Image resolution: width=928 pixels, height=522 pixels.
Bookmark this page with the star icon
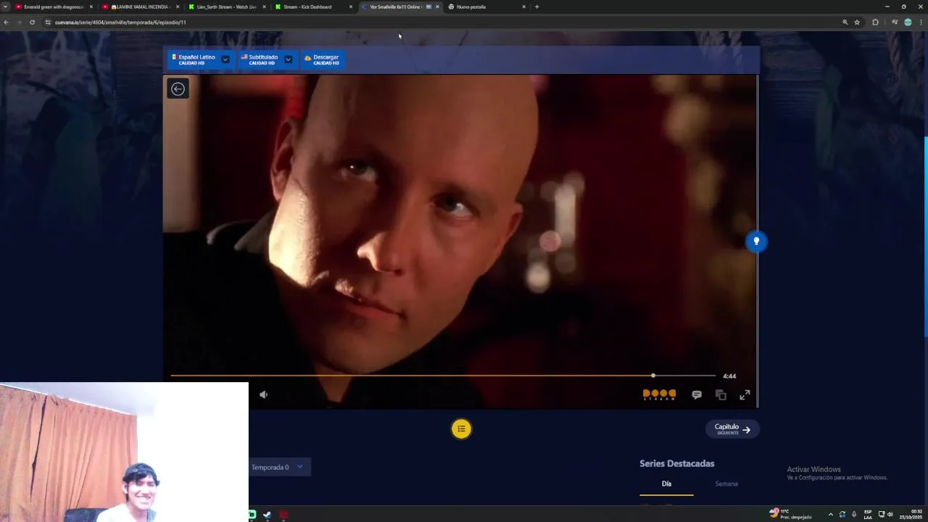click(x=857, y=22)
